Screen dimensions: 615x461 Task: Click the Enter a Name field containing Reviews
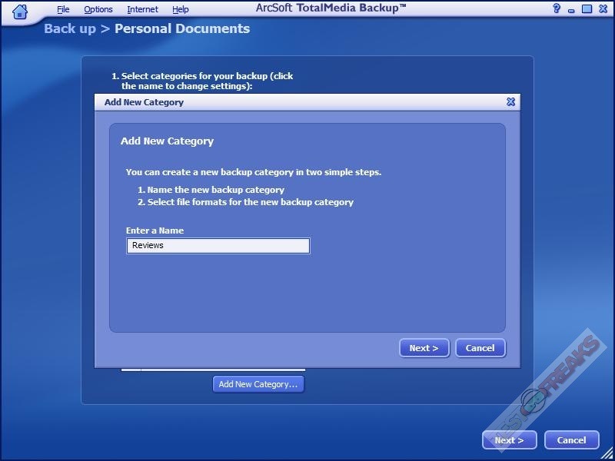[x=218, y=246]
